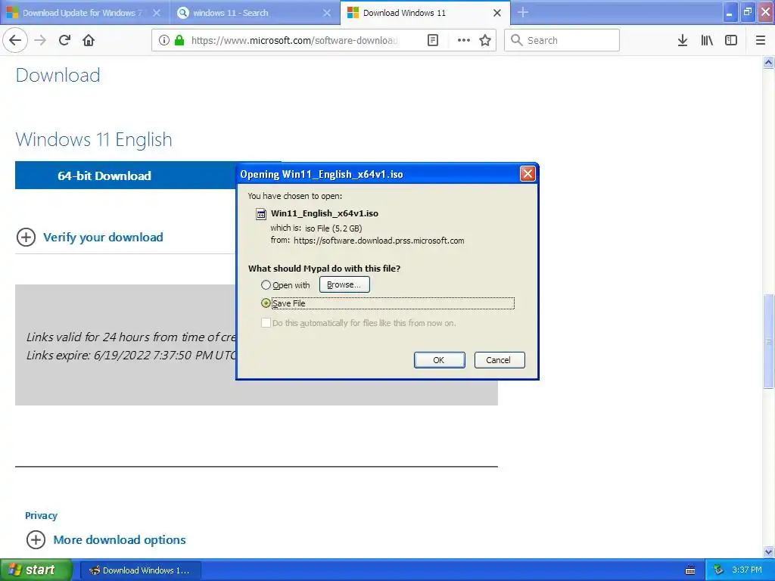Screen dimensions: 775x581
Task: Select the 'Open with' radio button
Action: 266,285
